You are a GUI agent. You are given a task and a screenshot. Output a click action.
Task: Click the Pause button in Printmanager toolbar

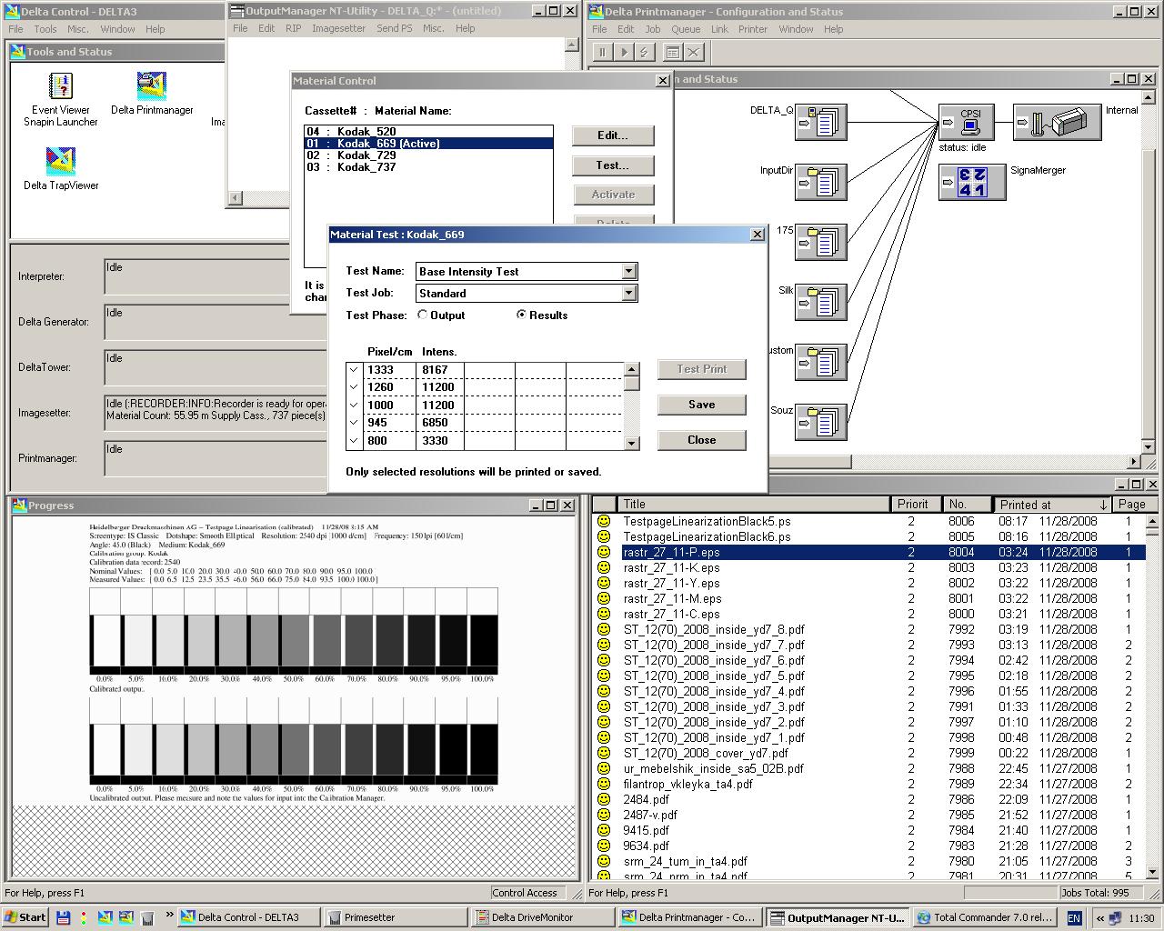[603, 53]
